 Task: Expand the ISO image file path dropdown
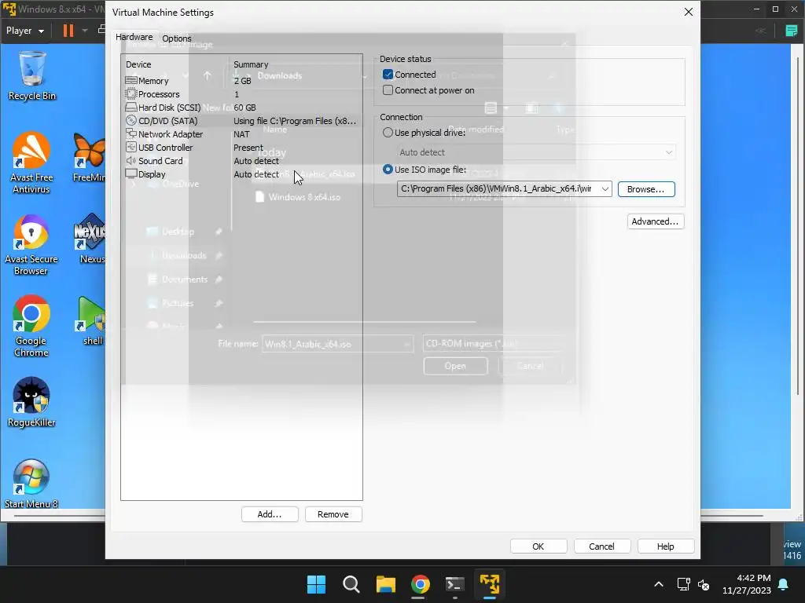[x=605, y=189]
